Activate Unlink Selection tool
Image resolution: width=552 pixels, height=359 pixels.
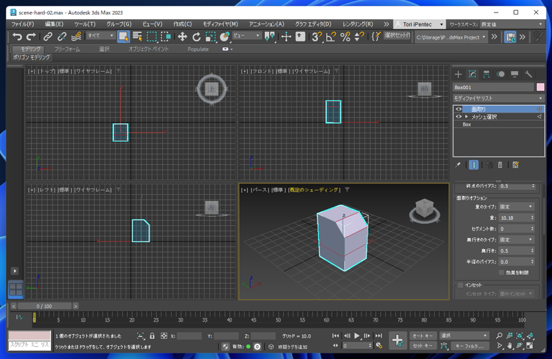(61, 37)
